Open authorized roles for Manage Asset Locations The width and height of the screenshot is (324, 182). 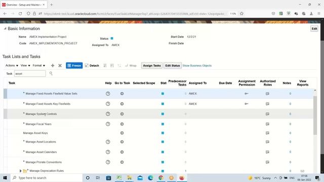[267, 142]
